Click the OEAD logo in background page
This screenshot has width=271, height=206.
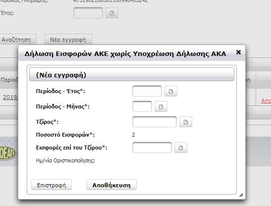click(x=8, y=153)
